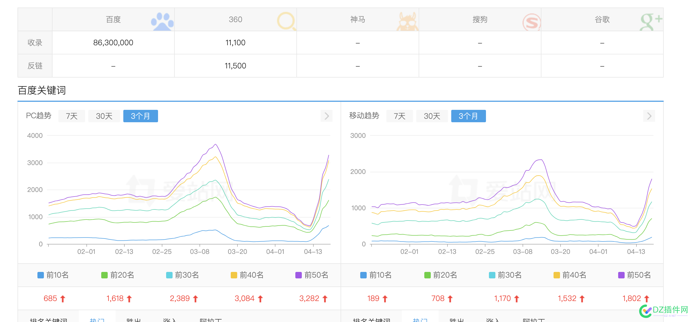Expand mobile trend panel with right chevron
The width and height of the screenshot is (693, 322).
[x=649, y=116]
